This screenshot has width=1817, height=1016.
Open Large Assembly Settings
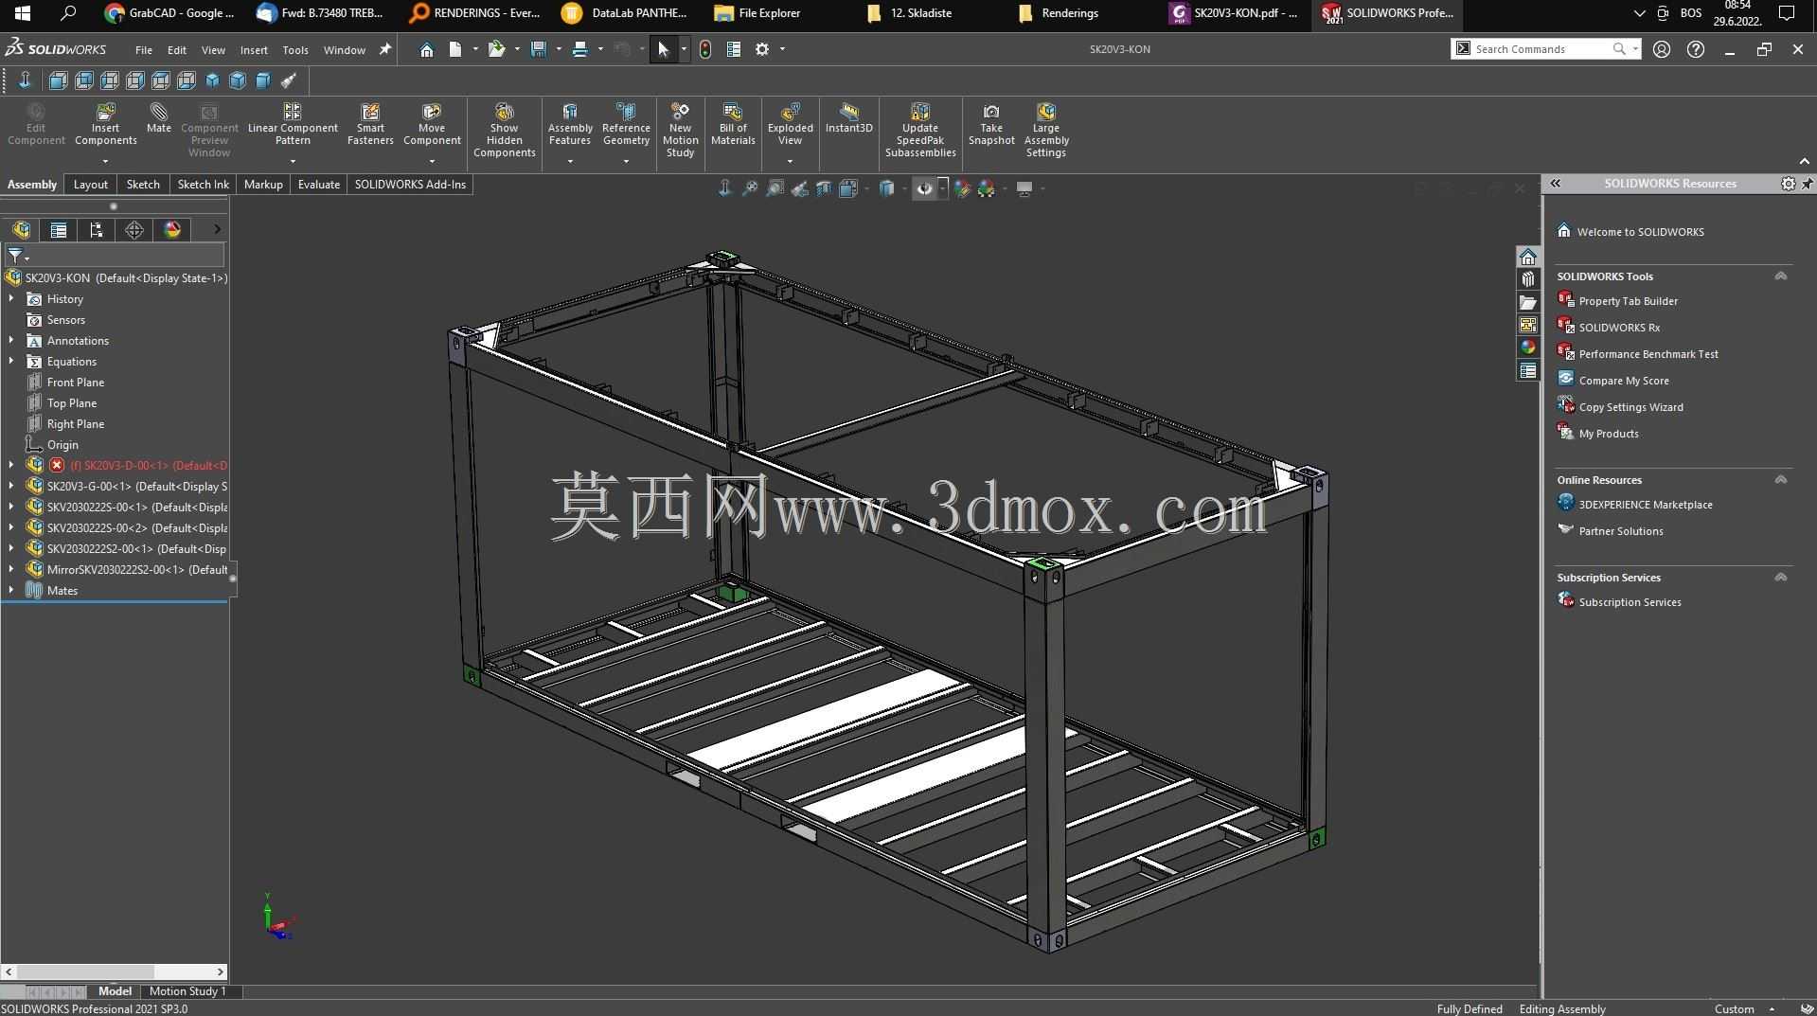click(1045, 130)
